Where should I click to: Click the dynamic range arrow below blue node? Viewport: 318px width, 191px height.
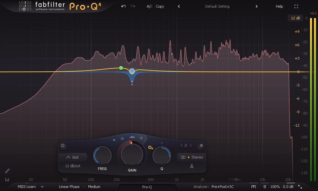[x=132, y=85]
